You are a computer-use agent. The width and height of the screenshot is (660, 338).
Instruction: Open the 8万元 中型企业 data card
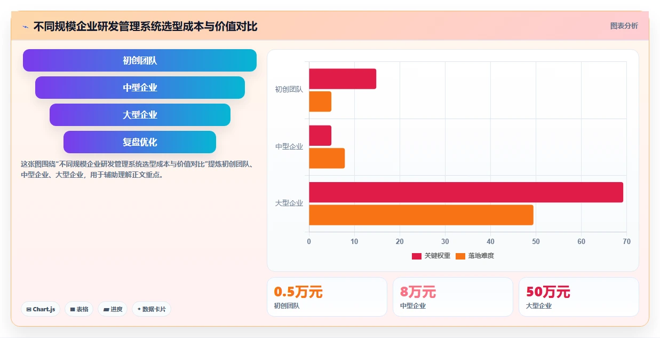pos(453,297)
